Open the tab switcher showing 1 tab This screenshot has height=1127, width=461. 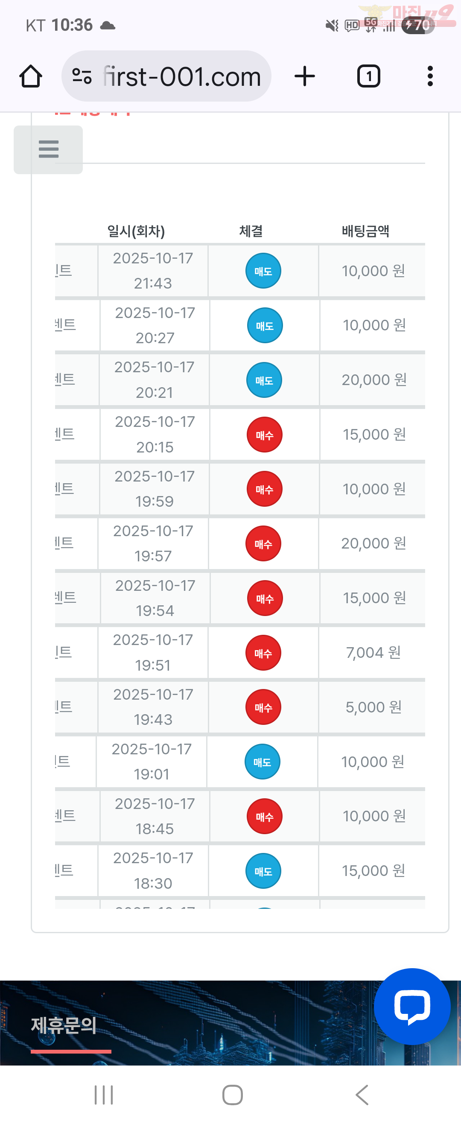(368, 76)
